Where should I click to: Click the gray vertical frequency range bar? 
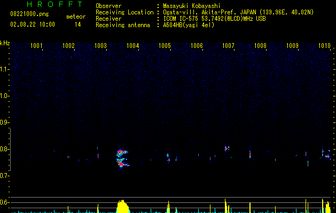tap(10, 149)
